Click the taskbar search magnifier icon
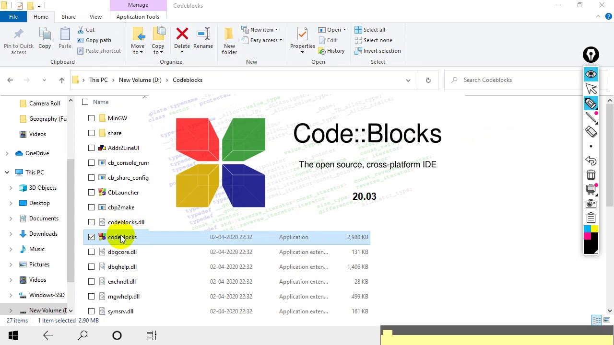Image resolution: width=614 pixels, height=345 pixels. (83, 335)
